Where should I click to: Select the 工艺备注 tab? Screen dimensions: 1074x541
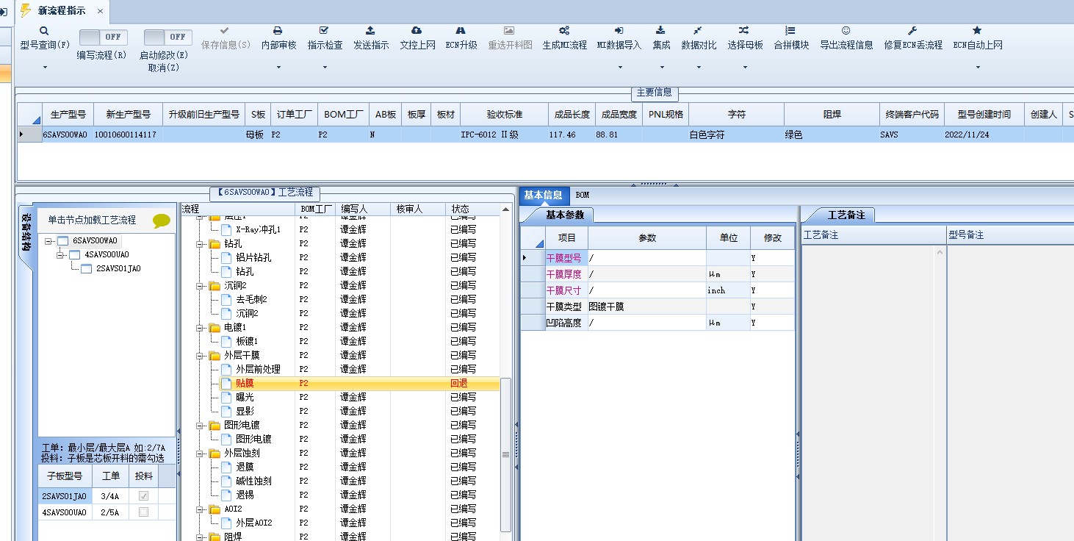point(846,215)
